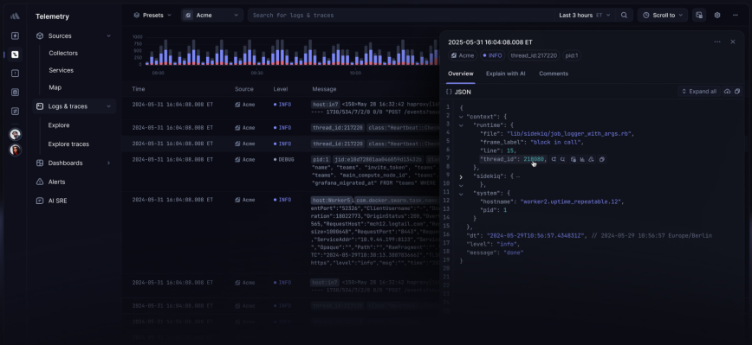Collapse the Logs & traces chevron
The image size is (752, 345).
coord(108,106)
